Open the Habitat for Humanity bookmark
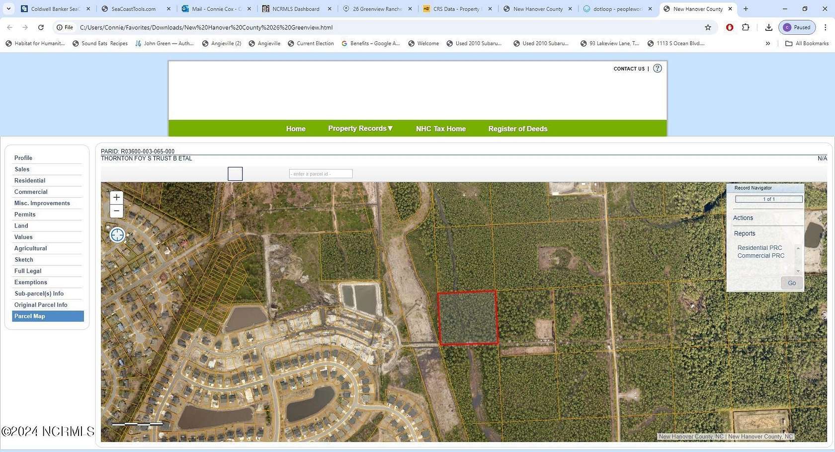835x452 pixels. coord(35,44)
